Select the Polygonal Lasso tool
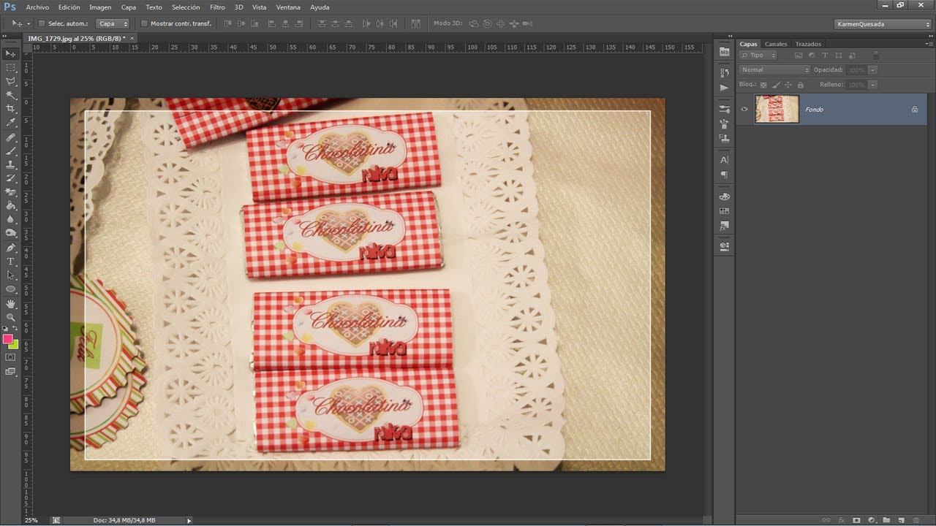Image resolution: width=936 pixels, height=526 pixels. coord(11,82)
